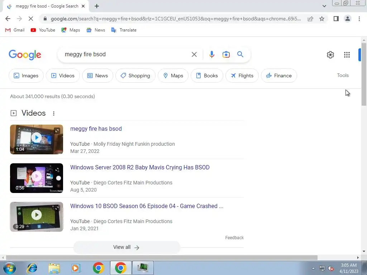Viewport: 367px width, 275px height.
Task: Filter results by Finance
Action: [279, 76]
